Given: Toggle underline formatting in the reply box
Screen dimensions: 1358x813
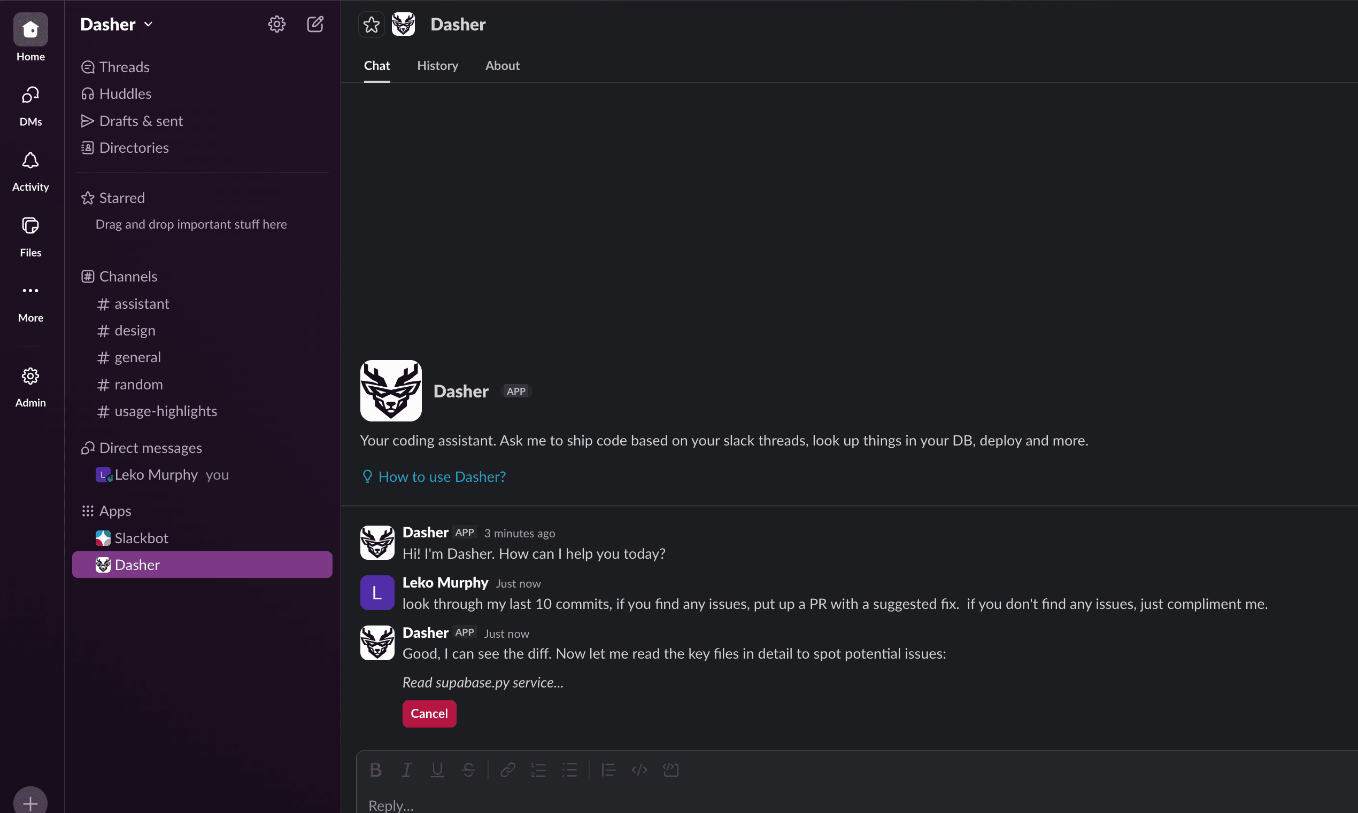Looking at the screenshot, I should click(436, 770).
